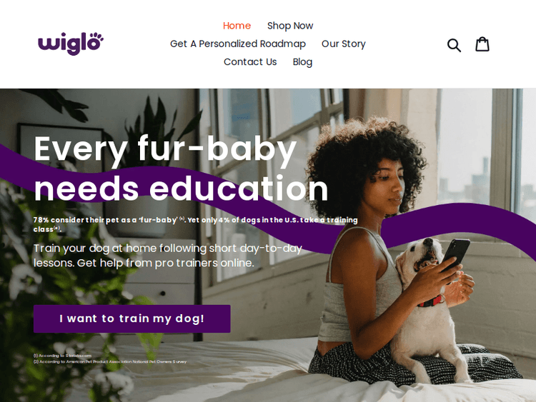Image resolution: width=536 pixels, height=402 pixels.
Task: Click the smartphone held by the woman
Action: pyautogui.click(x=456, y=255)
